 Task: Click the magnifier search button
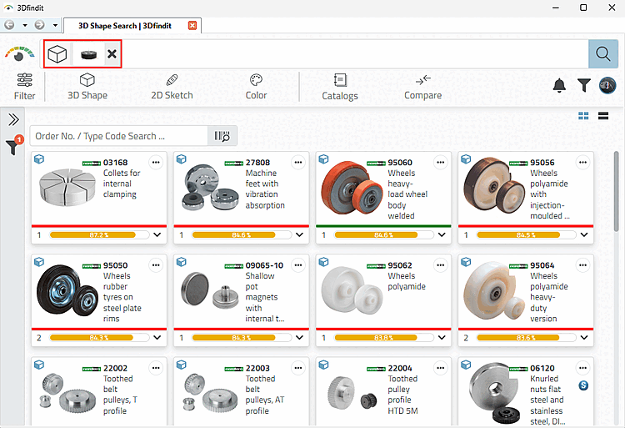coord(603,54)
